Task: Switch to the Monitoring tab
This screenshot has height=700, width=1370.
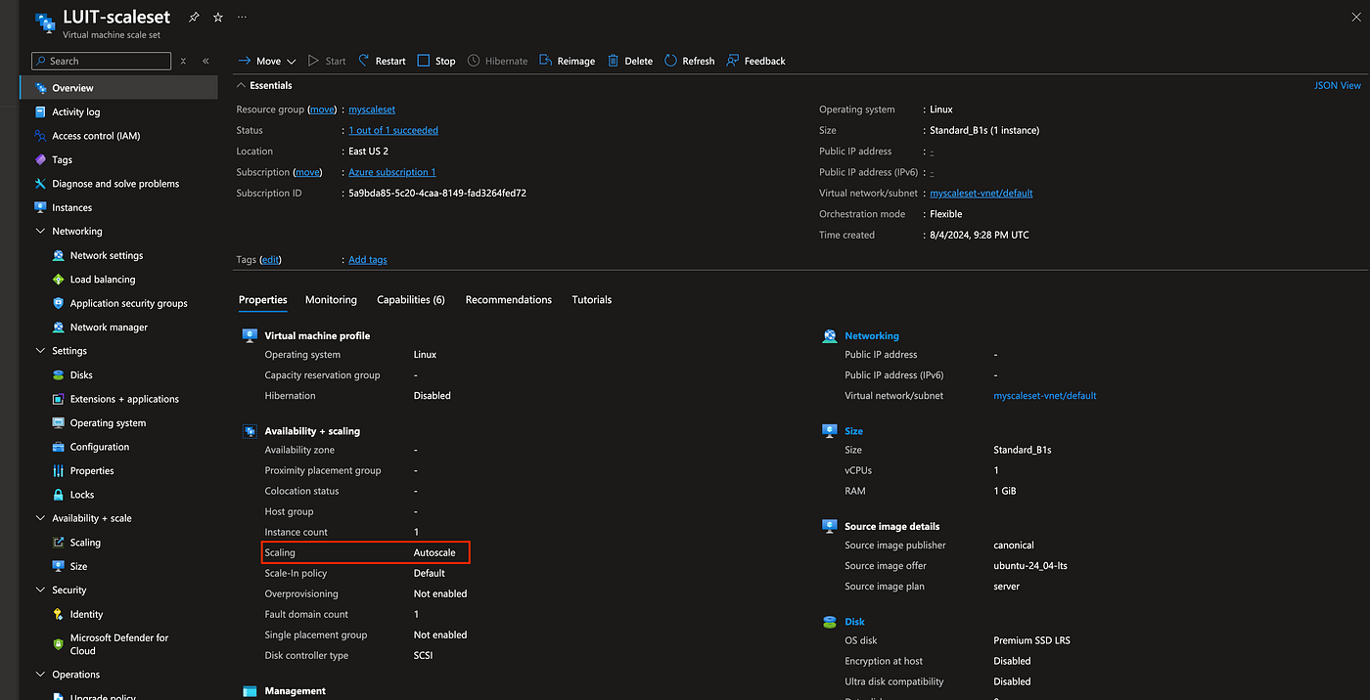Action: (331, 300)
